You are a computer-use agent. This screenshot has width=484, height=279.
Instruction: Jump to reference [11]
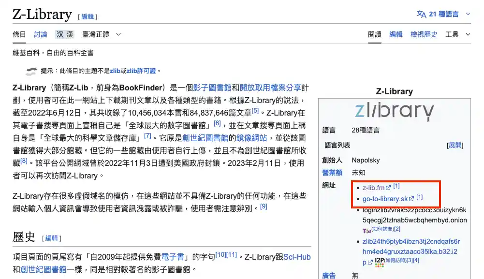[x=232, y=255]
